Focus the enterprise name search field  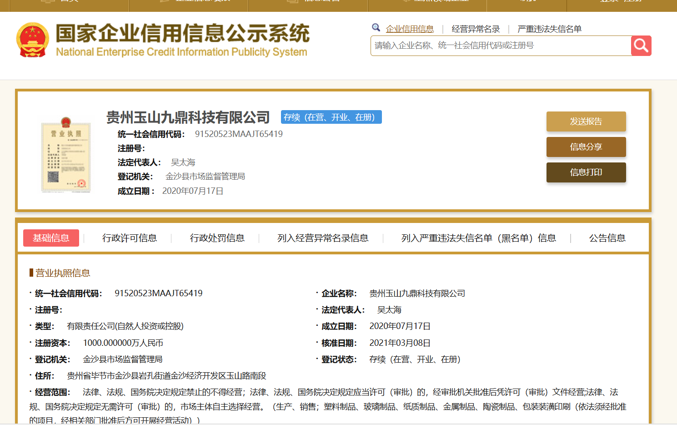501,46
